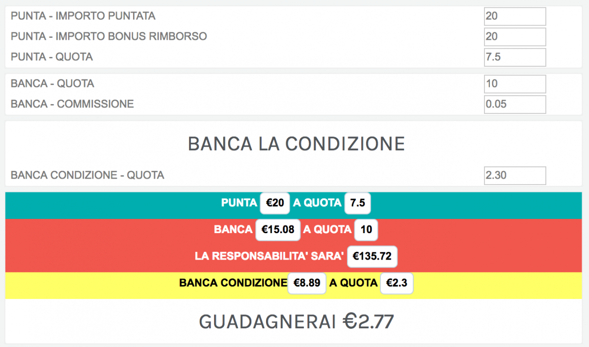589x347 pixels.
Task: Click the €135.72 responsabilità badge
Action: point(372,257)
